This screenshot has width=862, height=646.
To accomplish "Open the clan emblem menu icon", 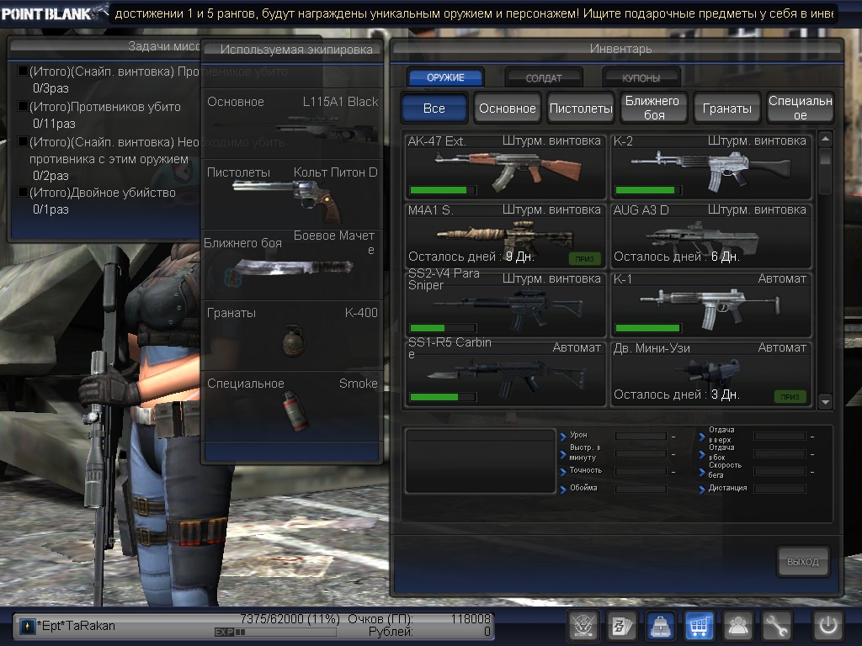I will [x=583, y=625].
